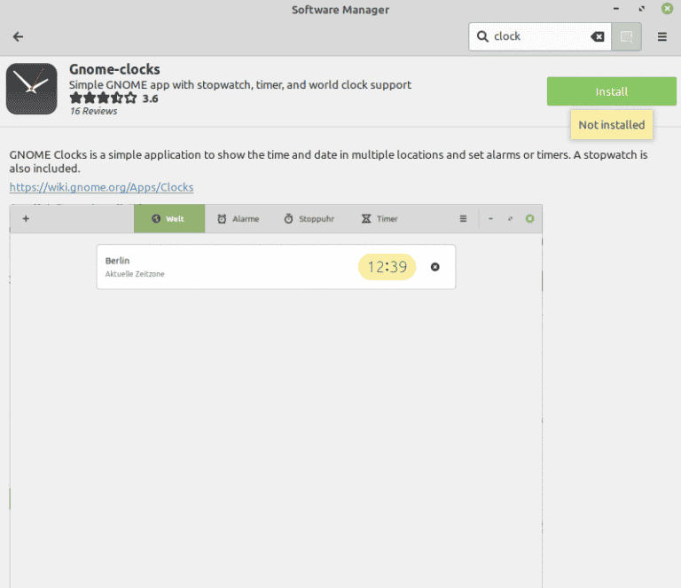
Task: Open the Software Manager hamburger menu
Action: pos(662,36)
